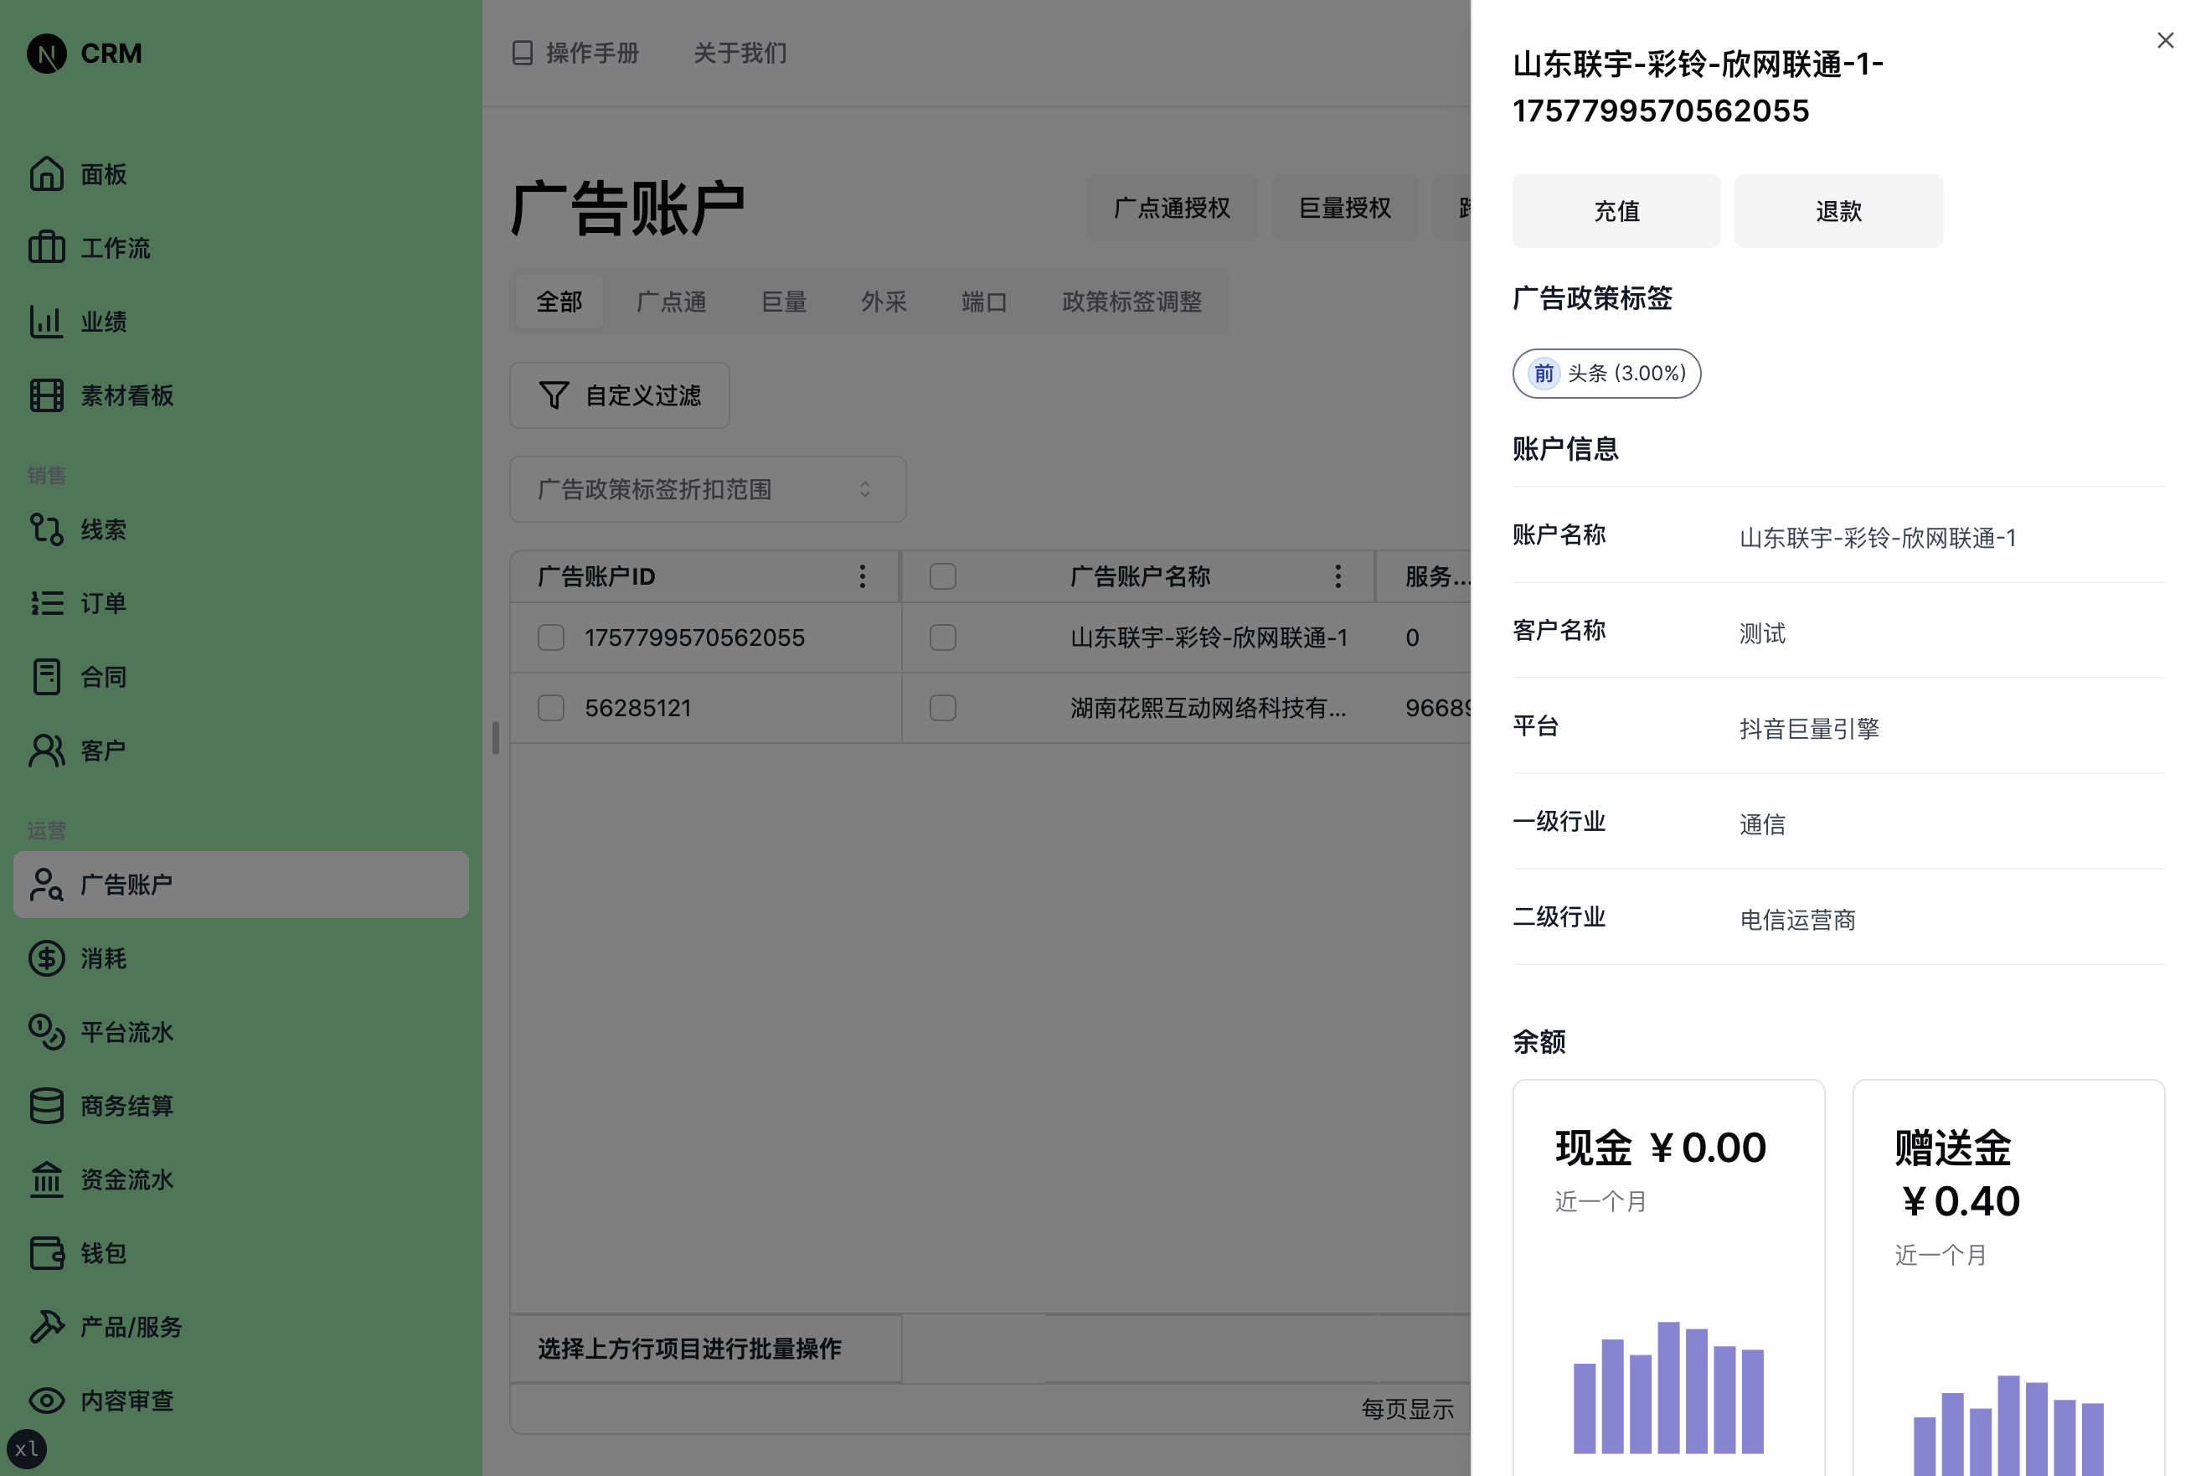Image resolution: width=2206 pixels, height=1476 pixels.
Task: Click the 自定义过滤 custom filter button
Action: (619, 395)
